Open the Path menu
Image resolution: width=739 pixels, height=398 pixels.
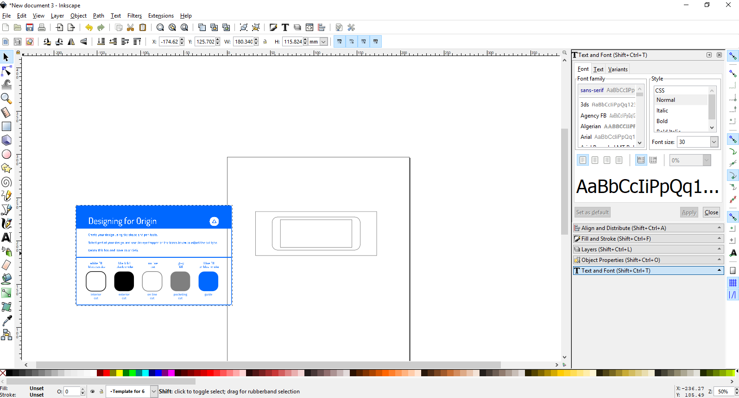[99, 16]
